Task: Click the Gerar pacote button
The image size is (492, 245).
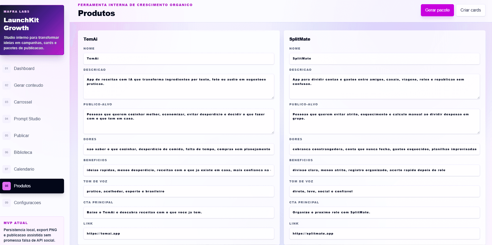Action: point(437,10)
